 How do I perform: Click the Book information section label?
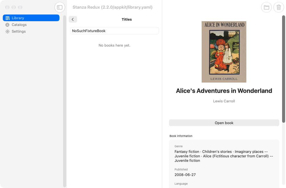coord(181,136)
